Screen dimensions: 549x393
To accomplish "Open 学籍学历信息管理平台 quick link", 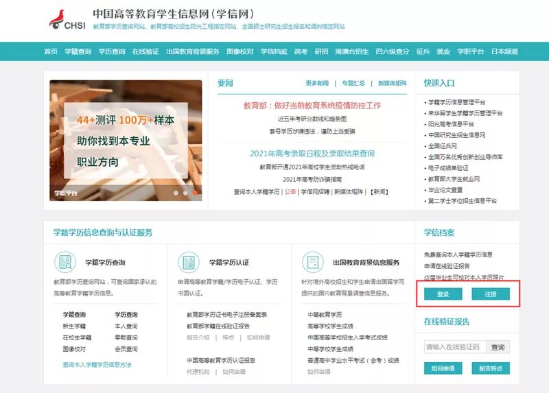I will click(x=456, y=102).
